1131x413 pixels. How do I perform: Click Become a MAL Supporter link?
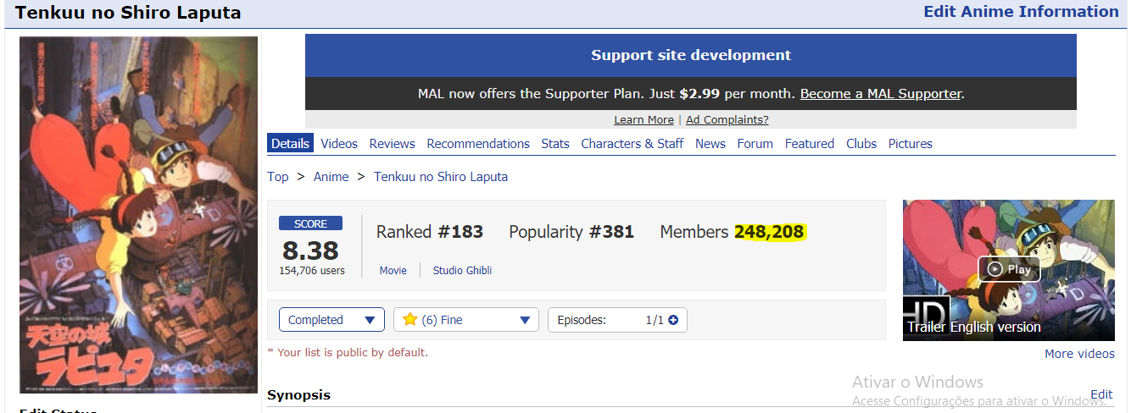(881, 93)
